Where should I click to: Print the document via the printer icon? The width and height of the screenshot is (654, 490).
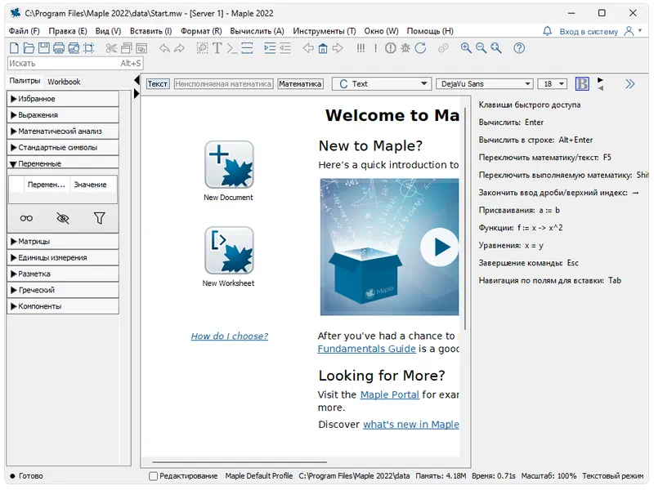(59, 48)
